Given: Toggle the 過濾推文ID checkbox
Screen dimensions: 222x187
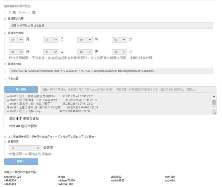Looking at the screenshot, I should tap(5, 64).
